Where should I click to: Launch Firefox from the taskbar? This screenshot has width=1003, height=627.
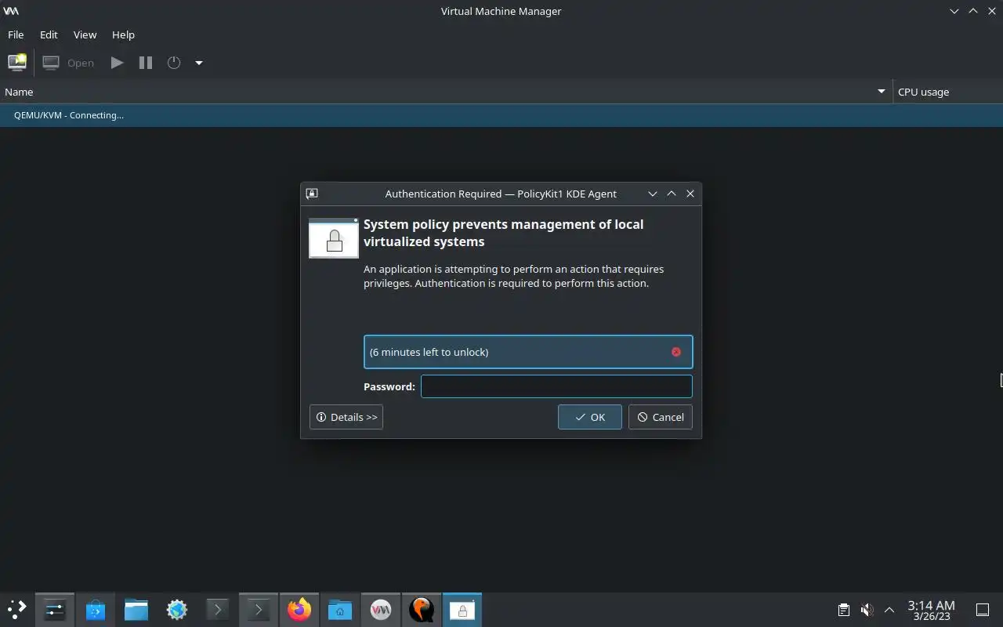299,610
